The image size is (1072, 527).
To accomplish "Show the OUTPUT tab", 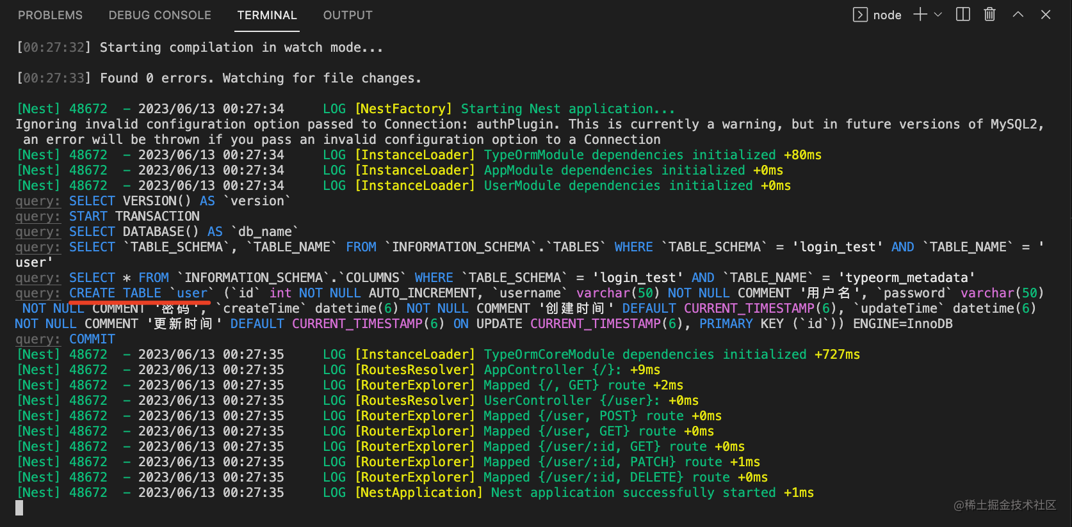I will click(x=348, y=15).
